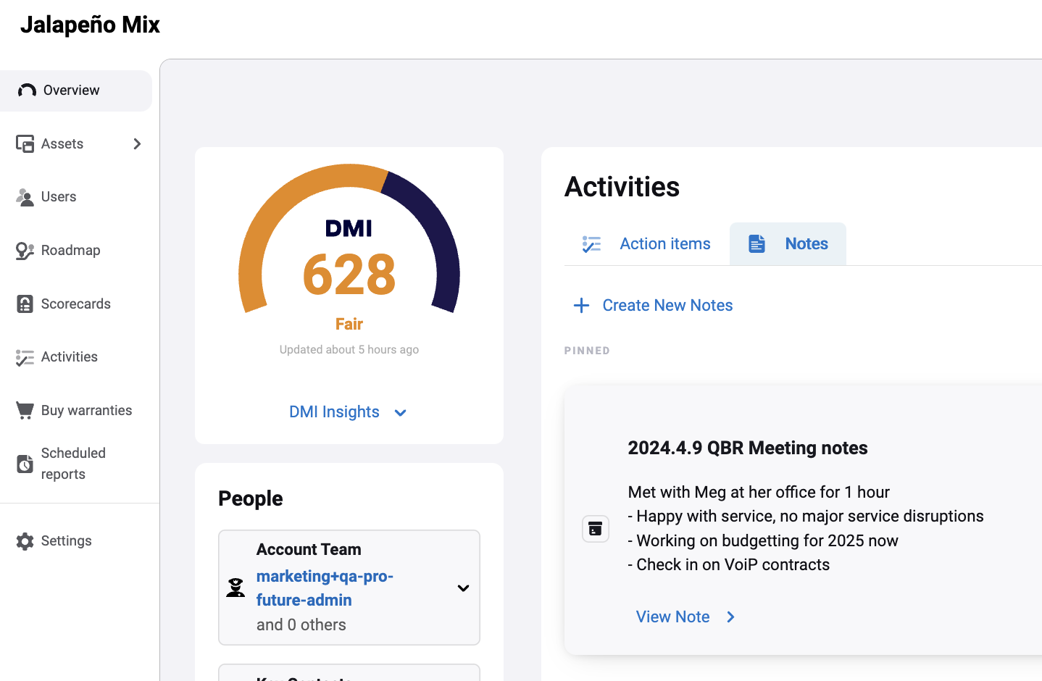
Task: Open Buy warranties page
Action: pyautogui.click(x=76, y=411)
